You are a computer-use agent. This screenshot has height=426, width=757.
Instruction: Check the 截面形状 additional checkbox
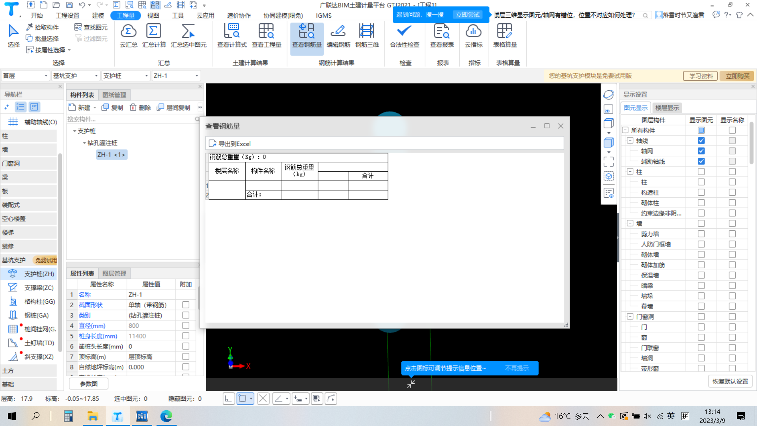click(186, 305)
